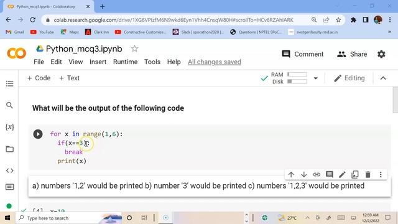The image size is (398, 224).
Task: Click the Colab CO logo
Action: click(x=17, y=54)
